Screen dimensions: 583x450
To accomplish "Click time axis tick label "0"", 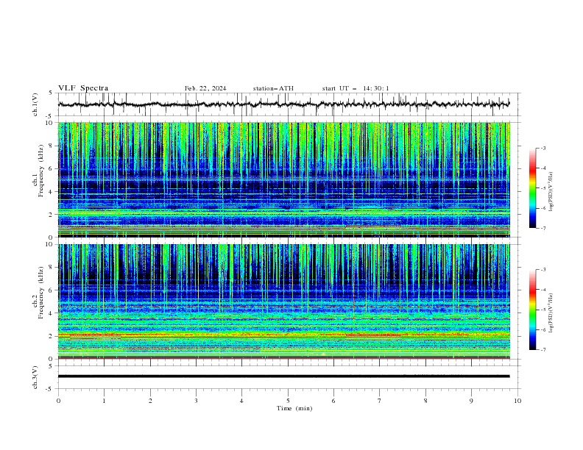I will [x=58, y=401].
